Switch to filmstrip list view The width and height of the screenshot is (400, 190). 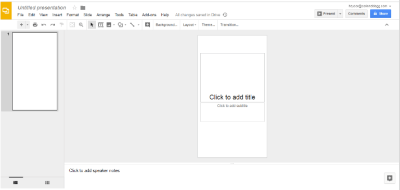point(16,183)
